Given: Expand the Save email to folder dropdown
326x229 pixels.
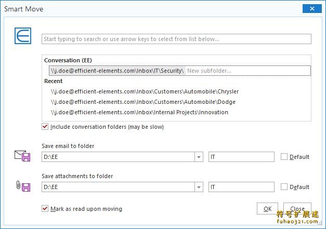Looking at the screenshot, I should click(x=199, y=157).
